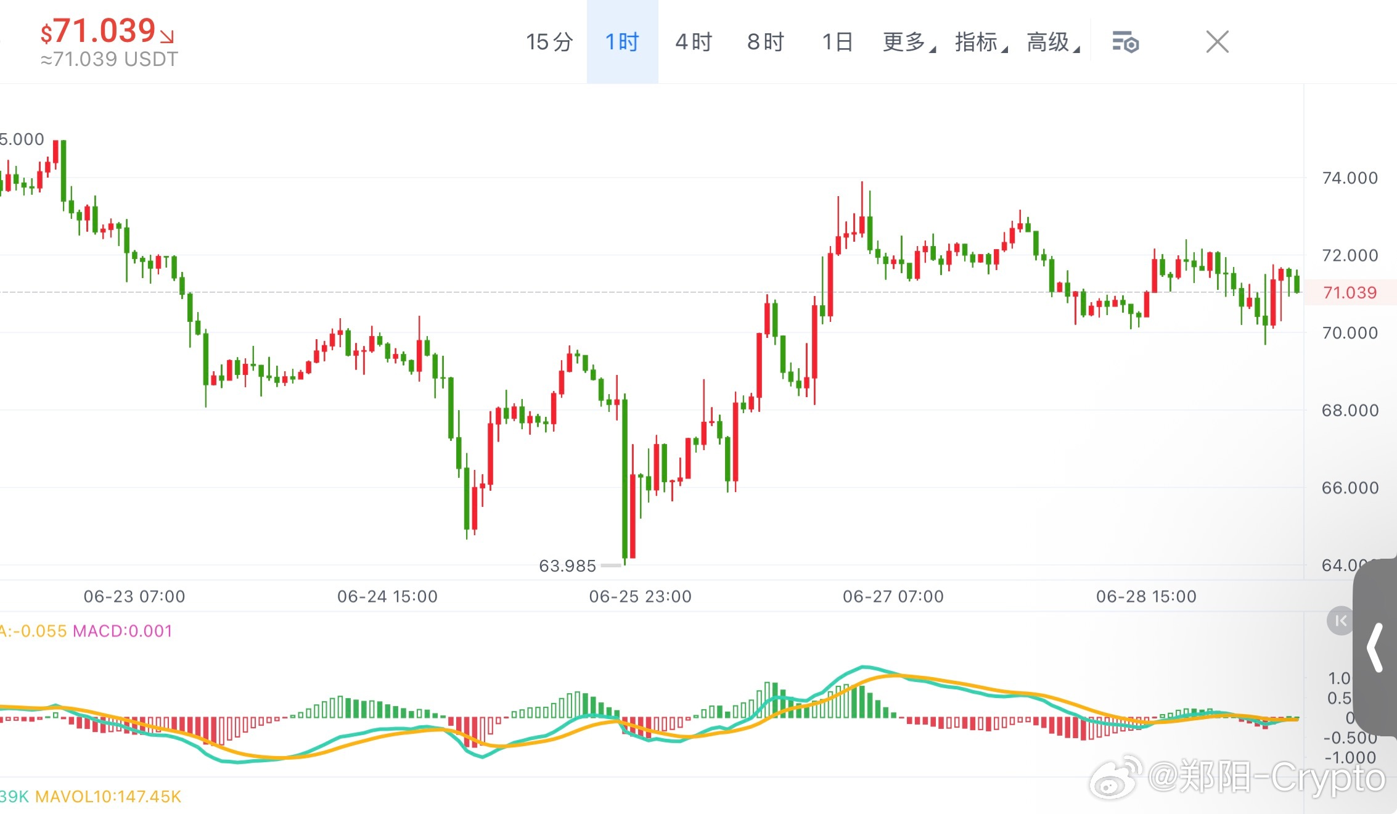Click the ≈71.039 USDT conversion text

(x=109, y=59)
